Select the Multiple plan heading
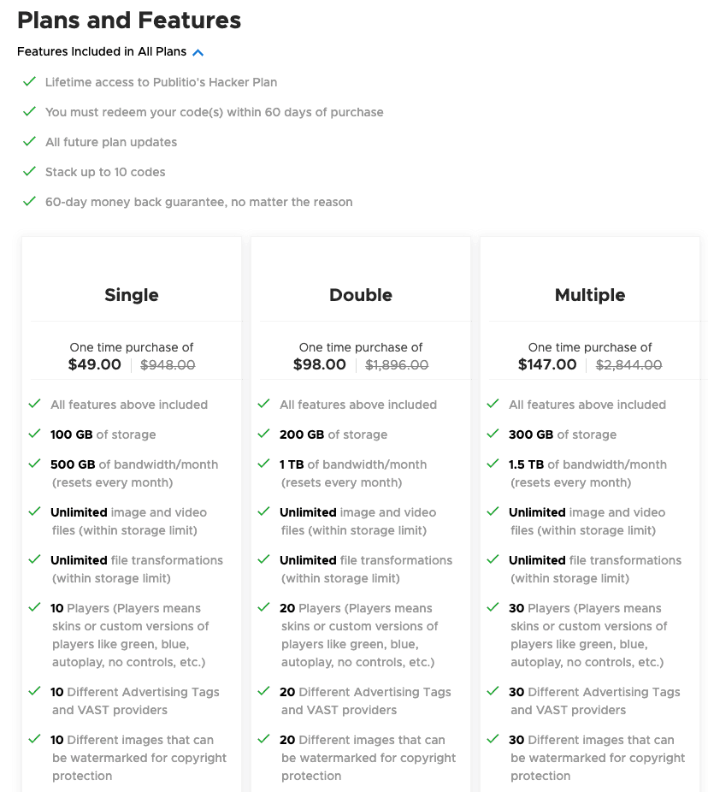 coord(590,295)
